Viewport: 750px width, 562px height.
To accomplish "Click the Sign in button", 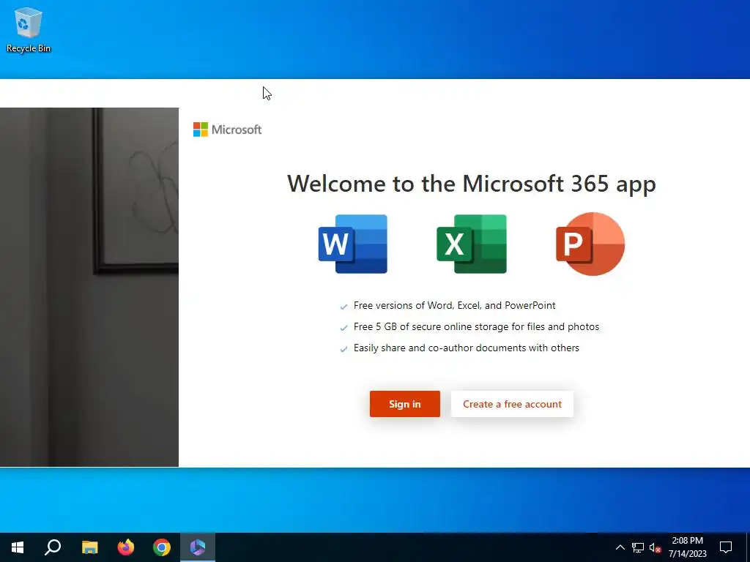I will 404,404.
